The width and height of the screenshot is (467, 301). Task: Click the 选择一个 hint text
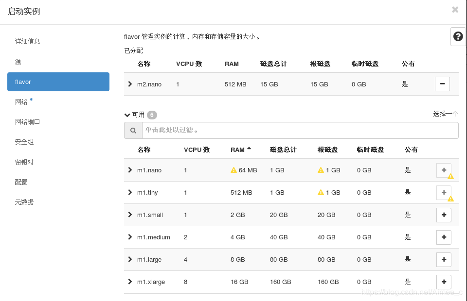(446, 114)
